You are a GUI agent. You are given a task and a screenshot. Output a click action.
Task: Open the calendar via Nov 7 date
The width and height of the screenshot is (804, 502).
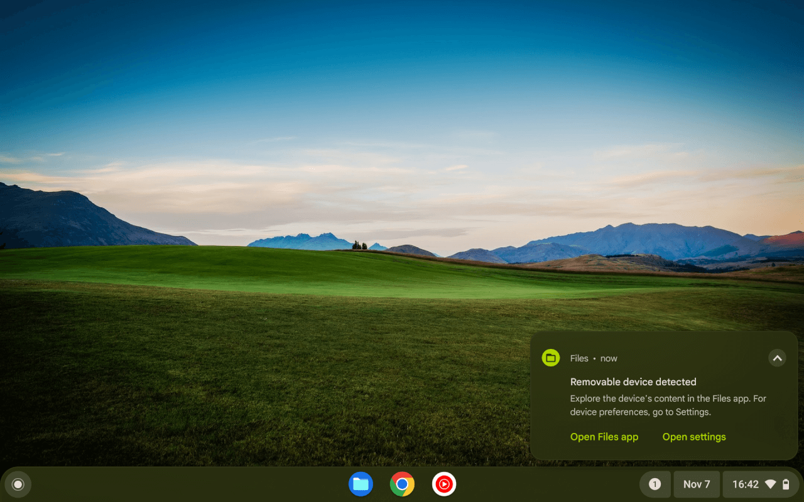click(697, 484)
